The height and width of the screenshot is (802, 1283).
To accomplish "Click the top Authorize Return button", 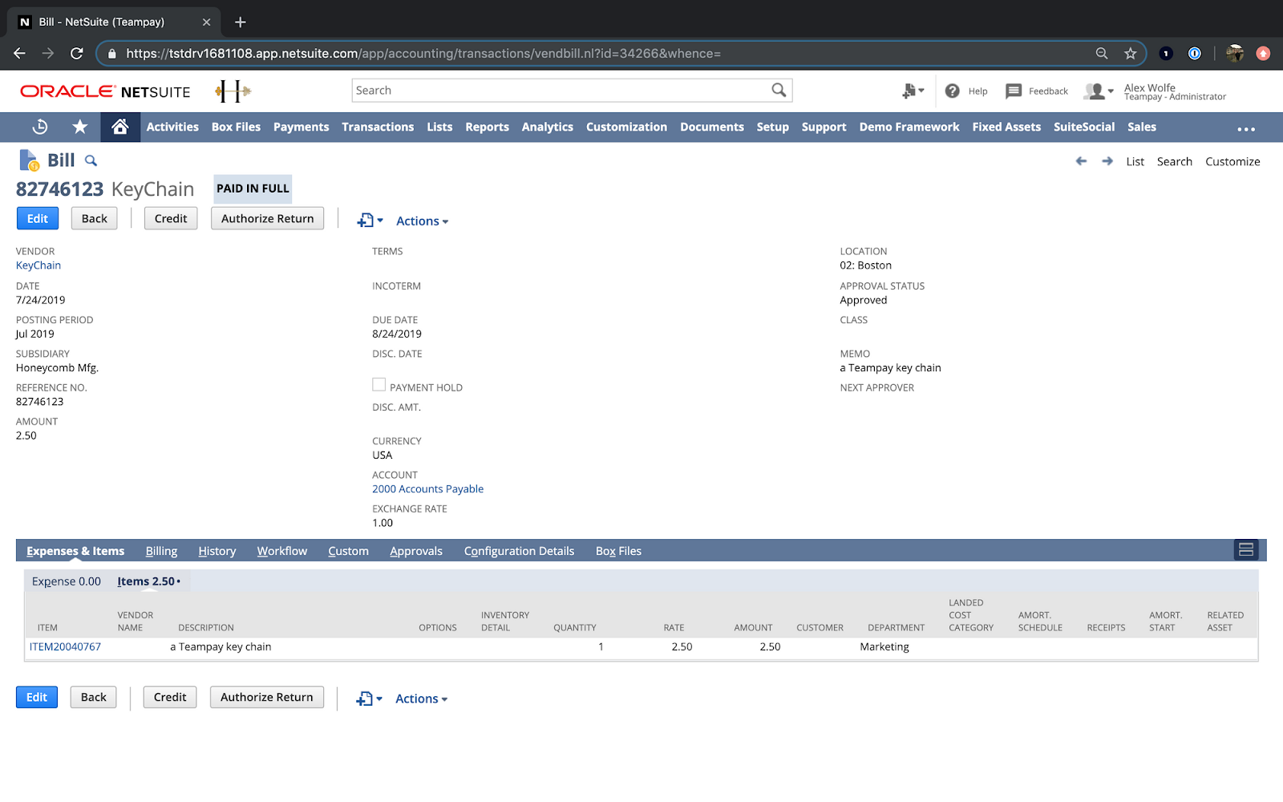I will click(x=268, y=218).
